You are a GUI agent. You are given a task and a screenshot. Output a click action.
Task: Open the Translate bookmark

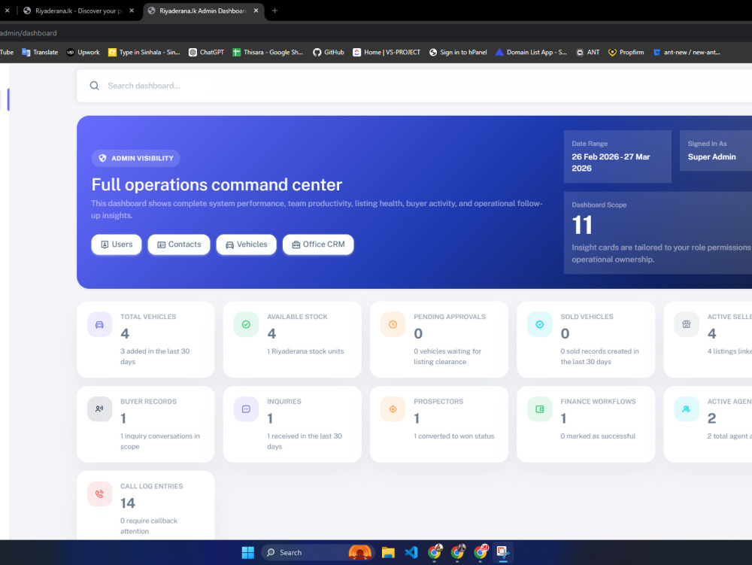40,52
